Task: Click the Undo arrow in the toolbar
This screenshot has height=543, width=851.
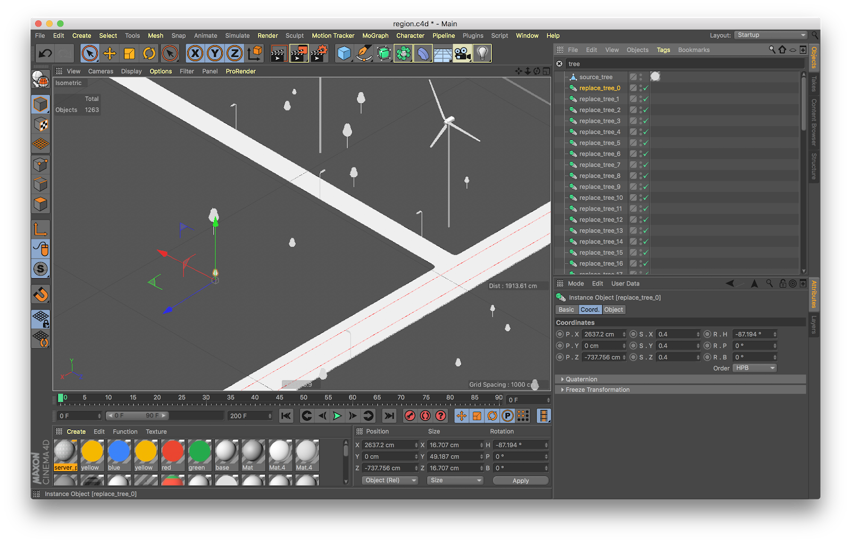Action: click(x=45, y=53)
